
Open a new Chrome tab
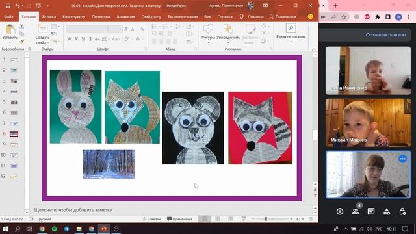pos(335,5)
